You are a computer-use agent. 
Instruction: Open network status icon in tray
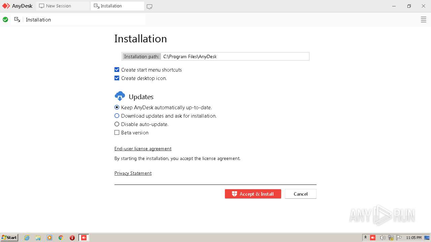click(391, 238)
